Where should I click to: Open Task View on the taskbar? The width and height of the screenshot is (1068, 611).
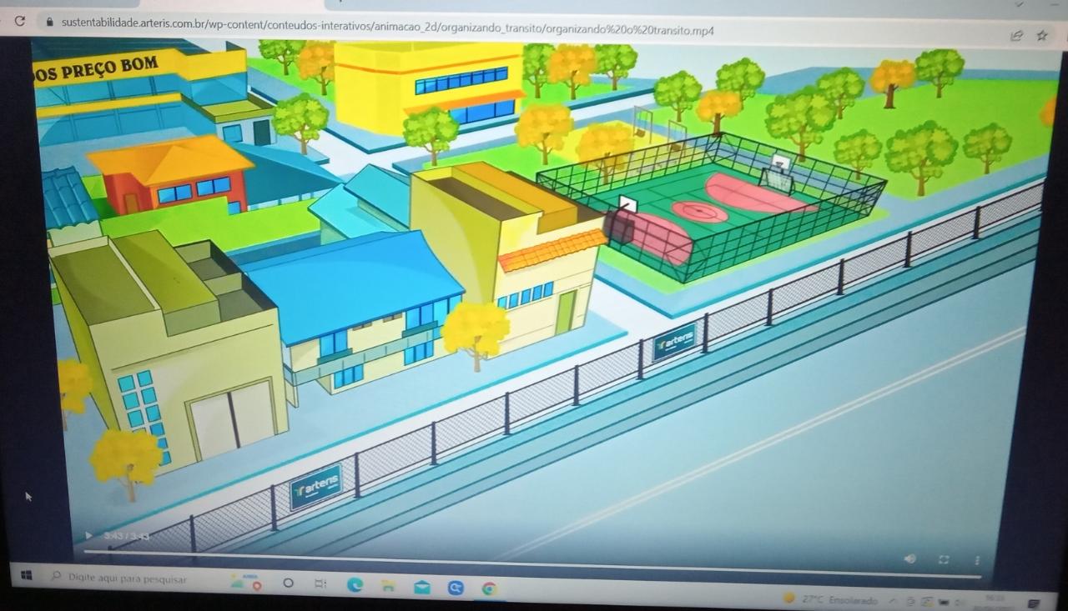pos(320,583)
